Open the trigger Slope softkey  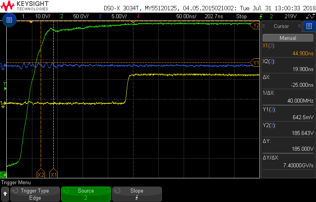tap(137, 194)
